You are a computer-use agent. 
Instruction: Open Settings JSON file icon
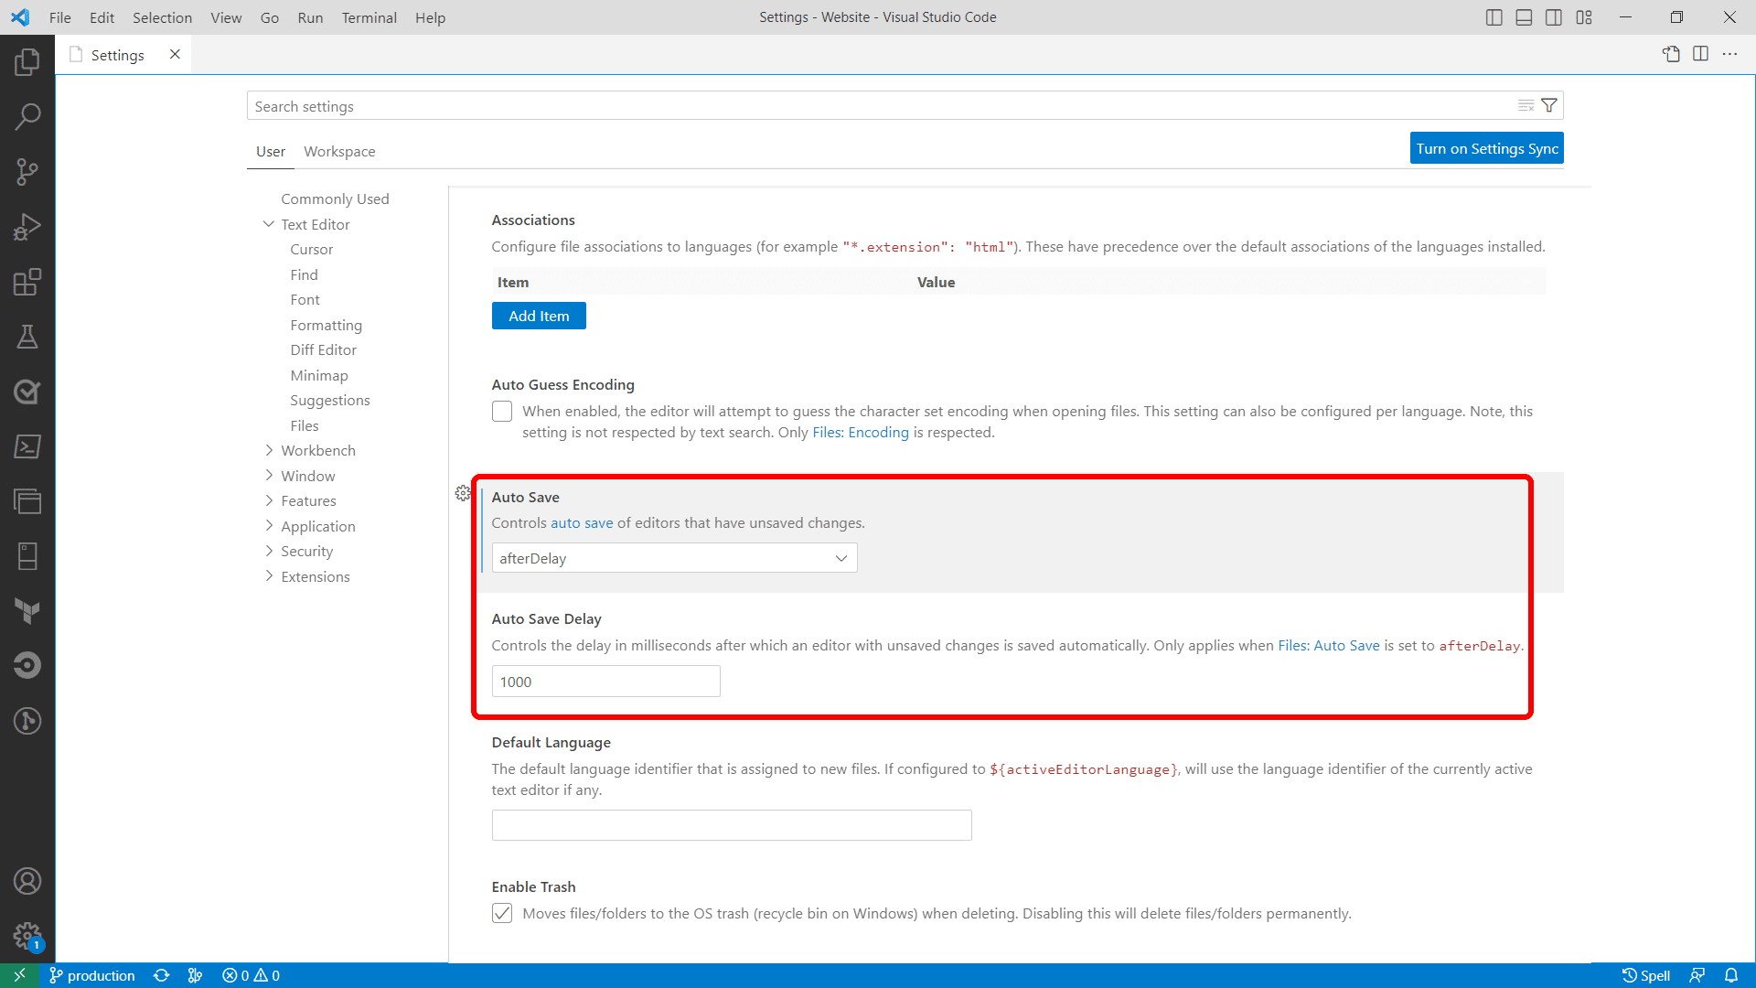pos(1671,54)
